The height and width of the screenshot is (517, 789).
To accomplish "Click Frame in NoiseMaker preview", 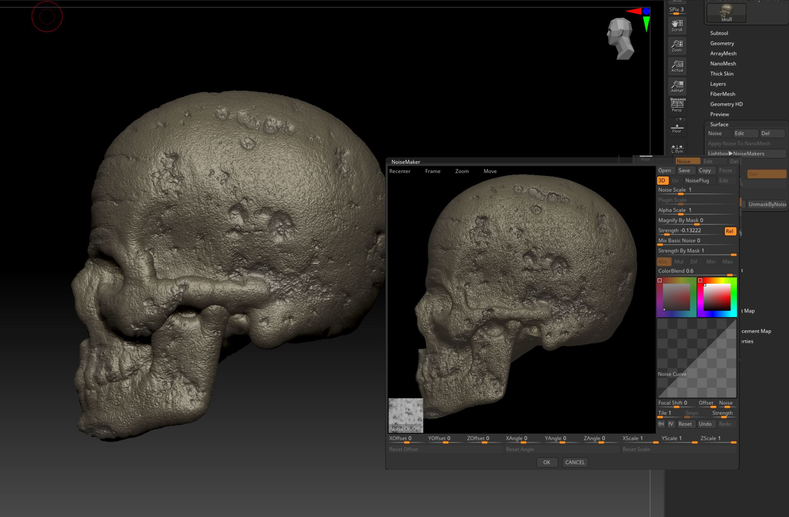I will 432,171.
